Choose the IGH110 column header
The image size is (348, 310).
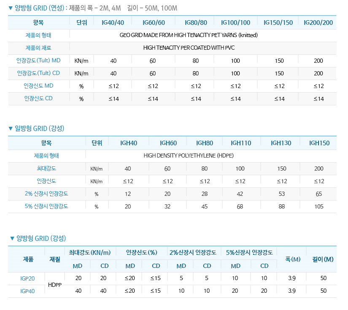240,143
